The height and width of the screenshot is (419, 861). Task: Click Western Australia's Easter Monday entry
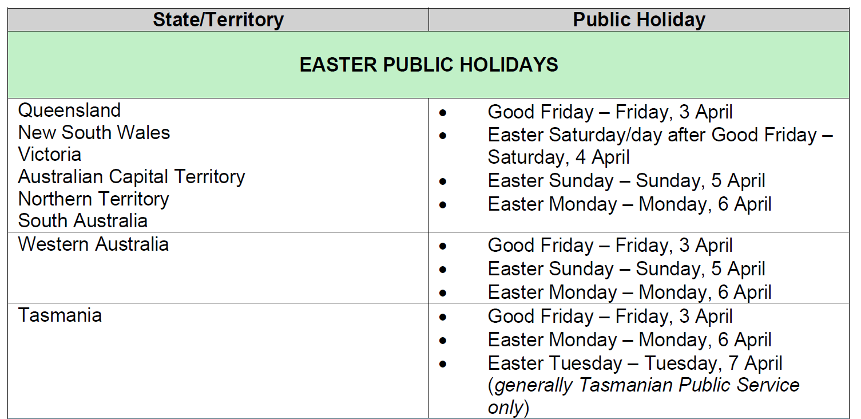[629, 292]
